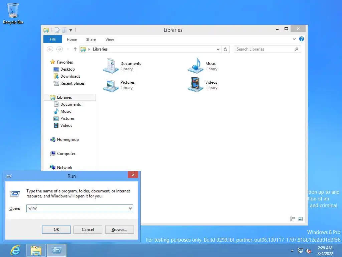Viewport: 342px width, 257px height.
Task: Open the address bar history dropdown
Action: (218, 50)
